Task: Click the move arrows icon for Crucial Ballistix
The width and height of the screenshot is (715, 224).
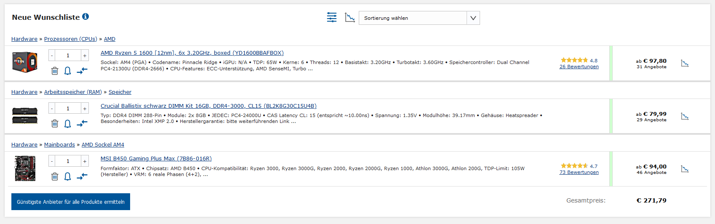Action: 82,123
